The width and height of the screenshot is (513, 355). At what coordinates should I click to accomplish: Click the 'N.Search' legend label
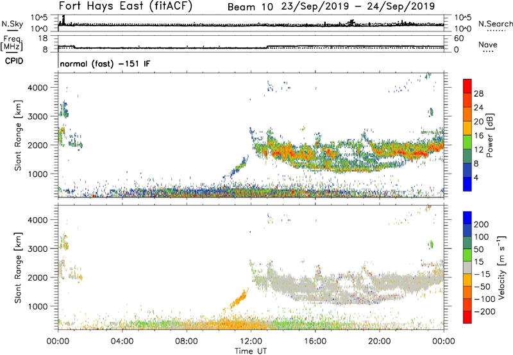click(495, 24)
